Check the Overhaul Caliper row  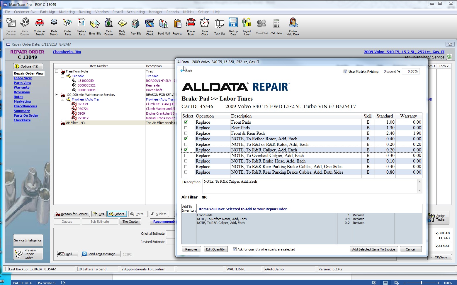pos(186,155)
